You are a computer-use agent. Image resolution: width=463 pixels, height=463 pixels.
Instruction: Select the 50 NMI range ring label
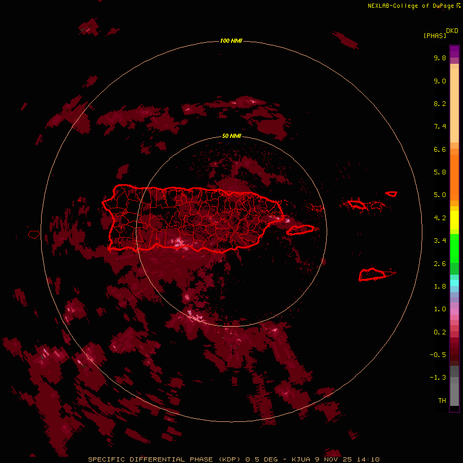(x=232, y=136)
